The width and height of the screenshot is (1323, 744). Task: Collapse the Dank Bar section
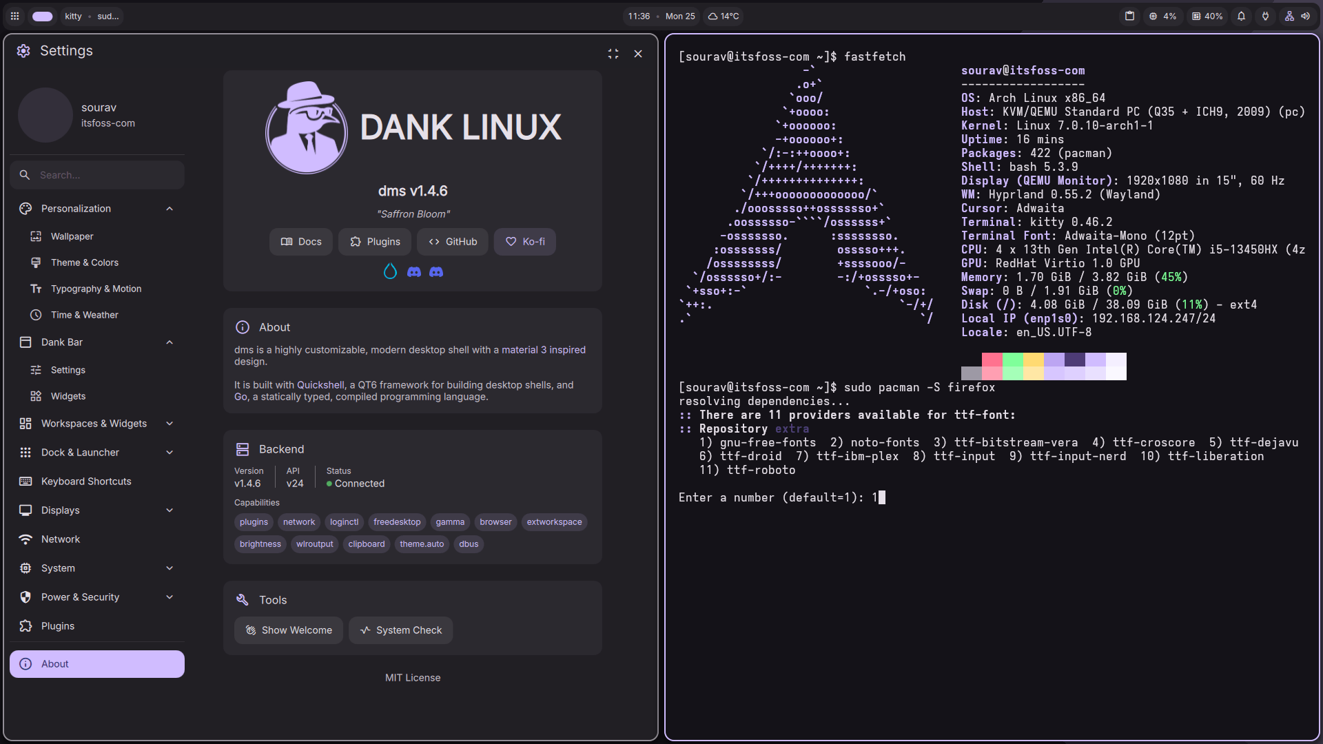(170, 342)
